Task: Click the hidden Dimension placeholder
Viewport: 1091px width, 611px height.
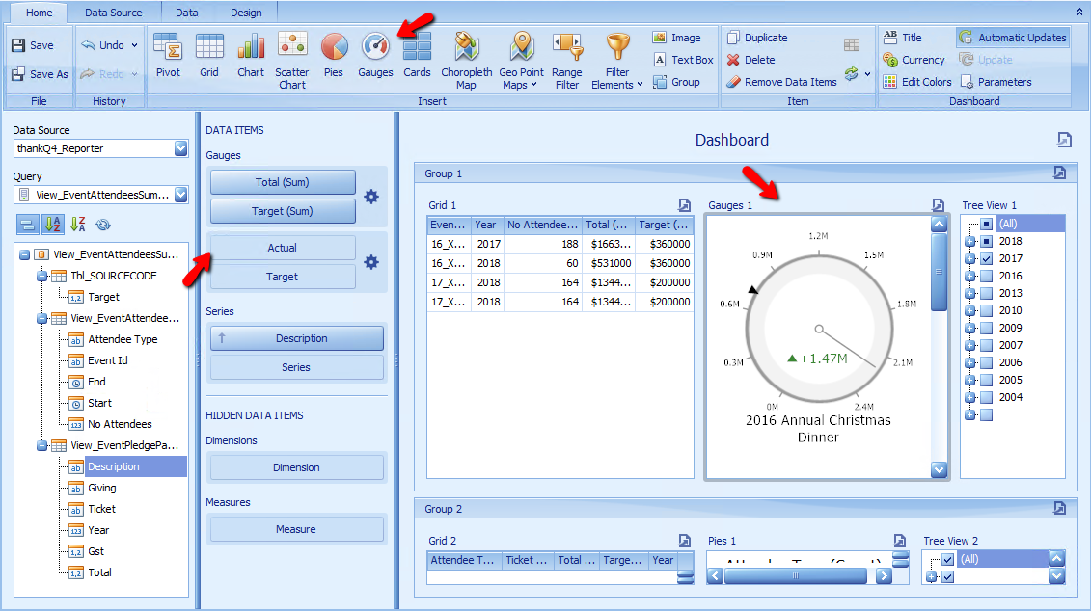Action: [297, 467]
